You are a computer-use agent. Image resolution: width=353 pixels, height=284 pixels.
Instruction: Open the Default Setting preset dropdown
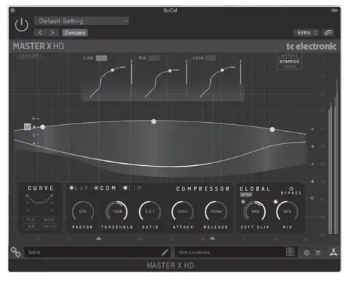pyautogui.click(x=81, y=21)
